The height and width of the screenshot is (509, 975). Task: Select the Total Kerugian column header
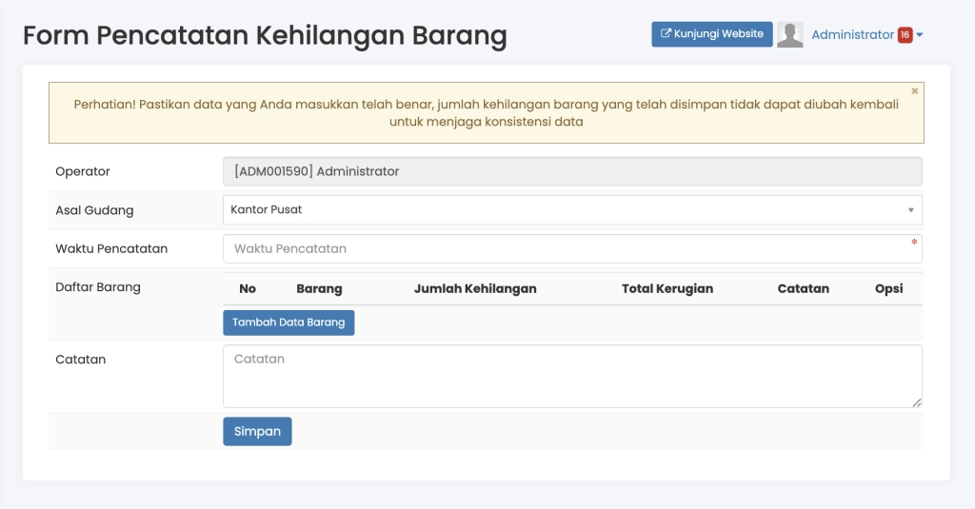[667, 289]
